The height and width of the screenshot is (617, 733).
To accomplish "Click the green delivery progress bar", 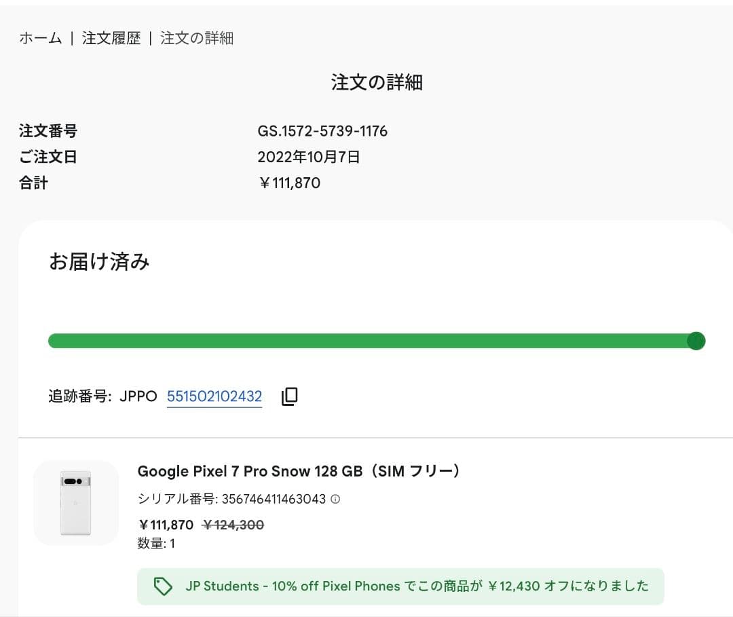I will (x=376, y=341).
